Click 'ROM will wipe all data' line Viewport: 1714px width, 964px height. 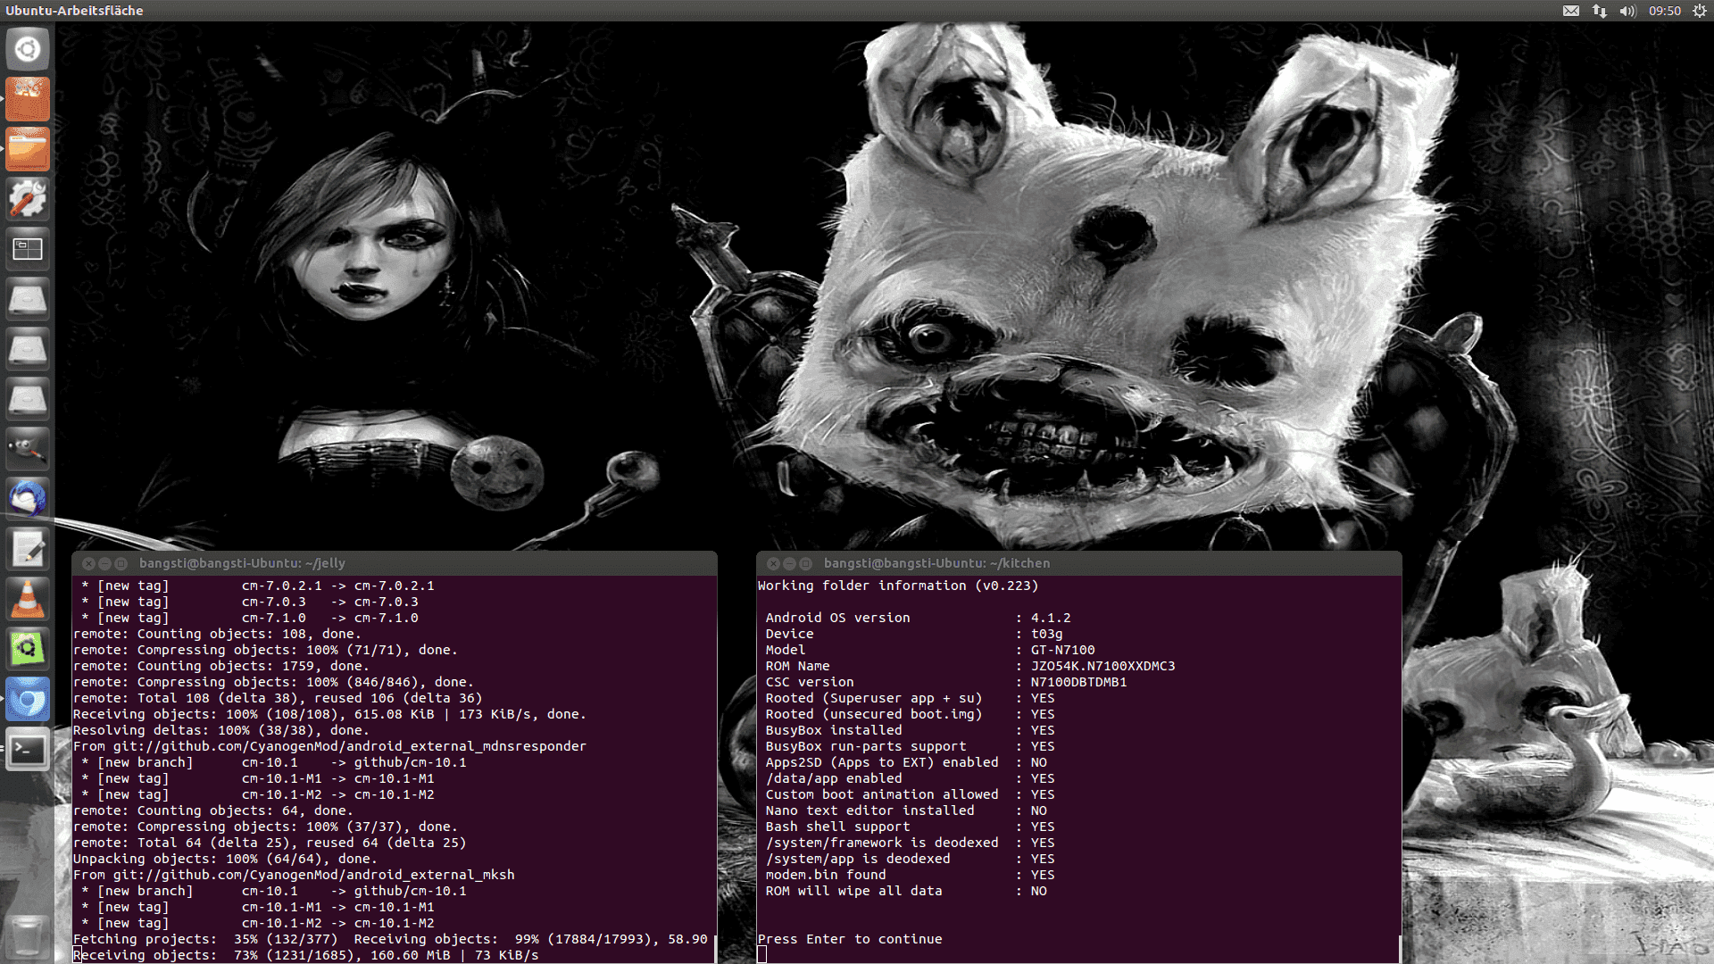click(x=906, y=891)
